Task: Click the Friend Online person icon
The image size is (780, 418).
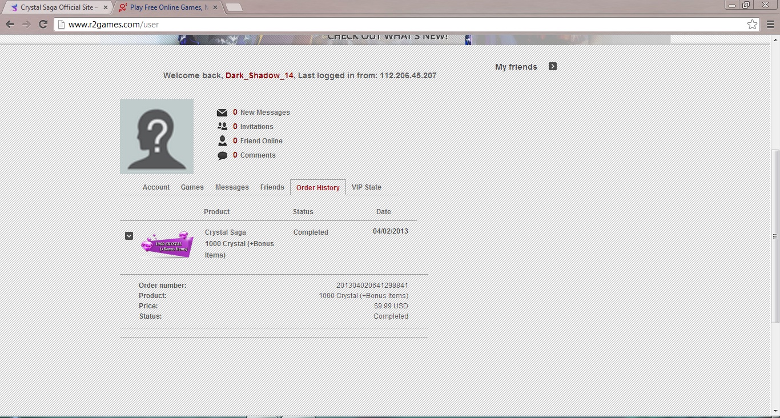Action: [222, 141]
